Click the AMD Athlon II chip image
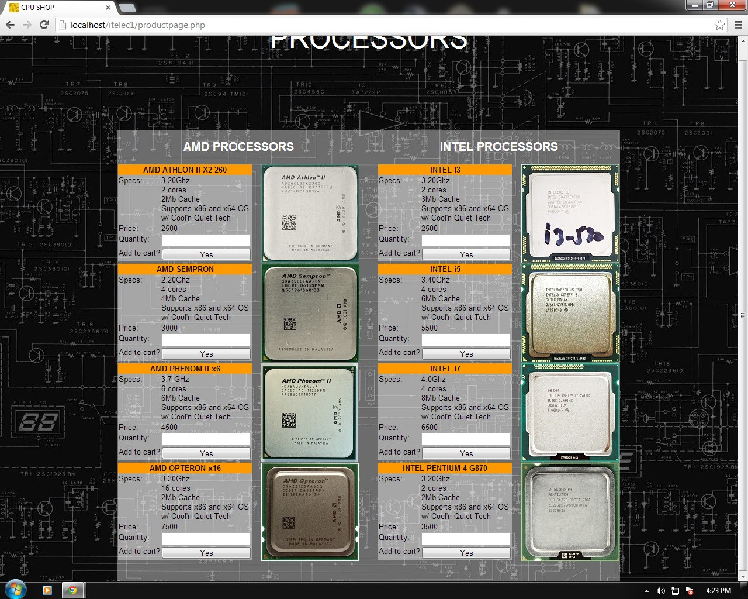 pos(310,214)
